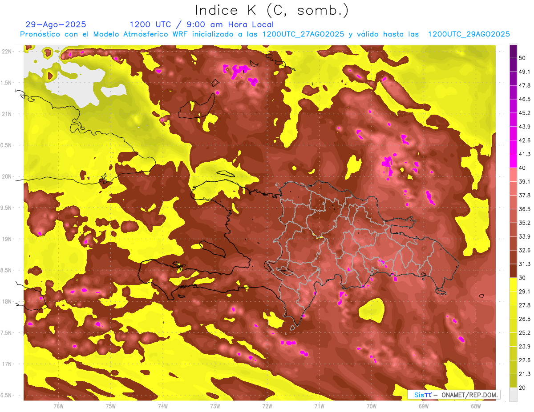Click the '76W' longitude axis label
Image resolution: width=534 pixels, height=412 pixels.
tap(58, 405)
